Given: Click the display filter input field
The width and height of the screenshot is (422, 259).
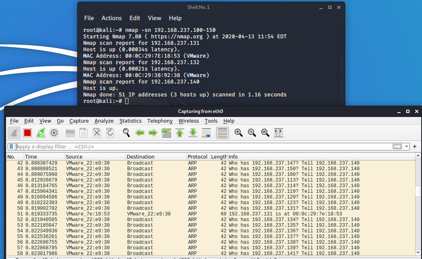Looking at the screenshot, I should click(x=202, y=147).
